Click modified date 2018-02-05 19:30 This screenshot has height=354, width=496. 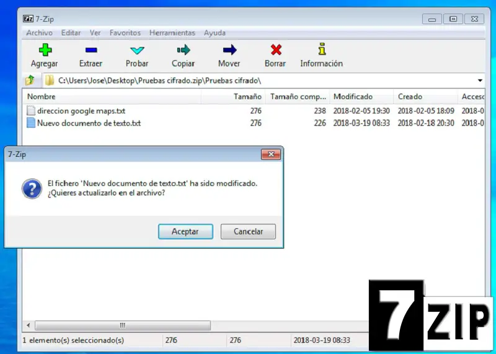click(361, 111)
